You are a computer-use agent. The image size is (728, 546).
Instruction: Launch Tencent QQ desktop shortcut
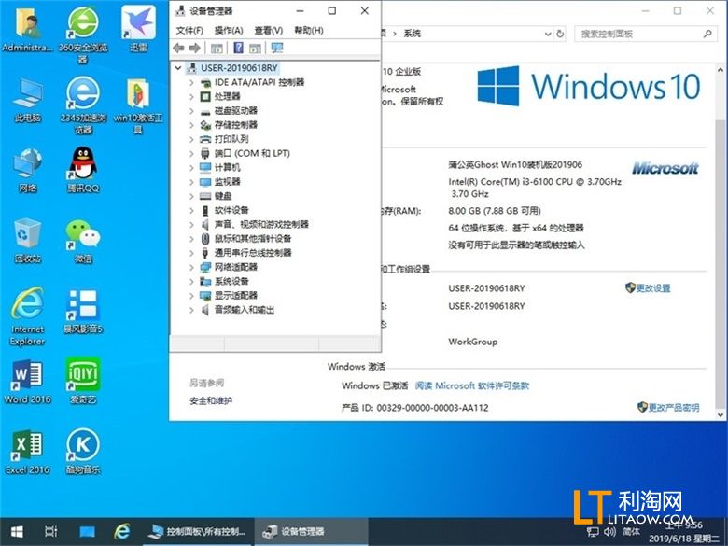[x=83, y=171]
